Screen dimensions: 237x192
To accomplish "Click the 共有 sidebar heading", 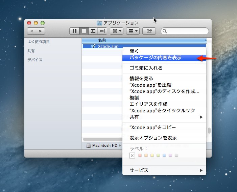I will tap(31, 51).
